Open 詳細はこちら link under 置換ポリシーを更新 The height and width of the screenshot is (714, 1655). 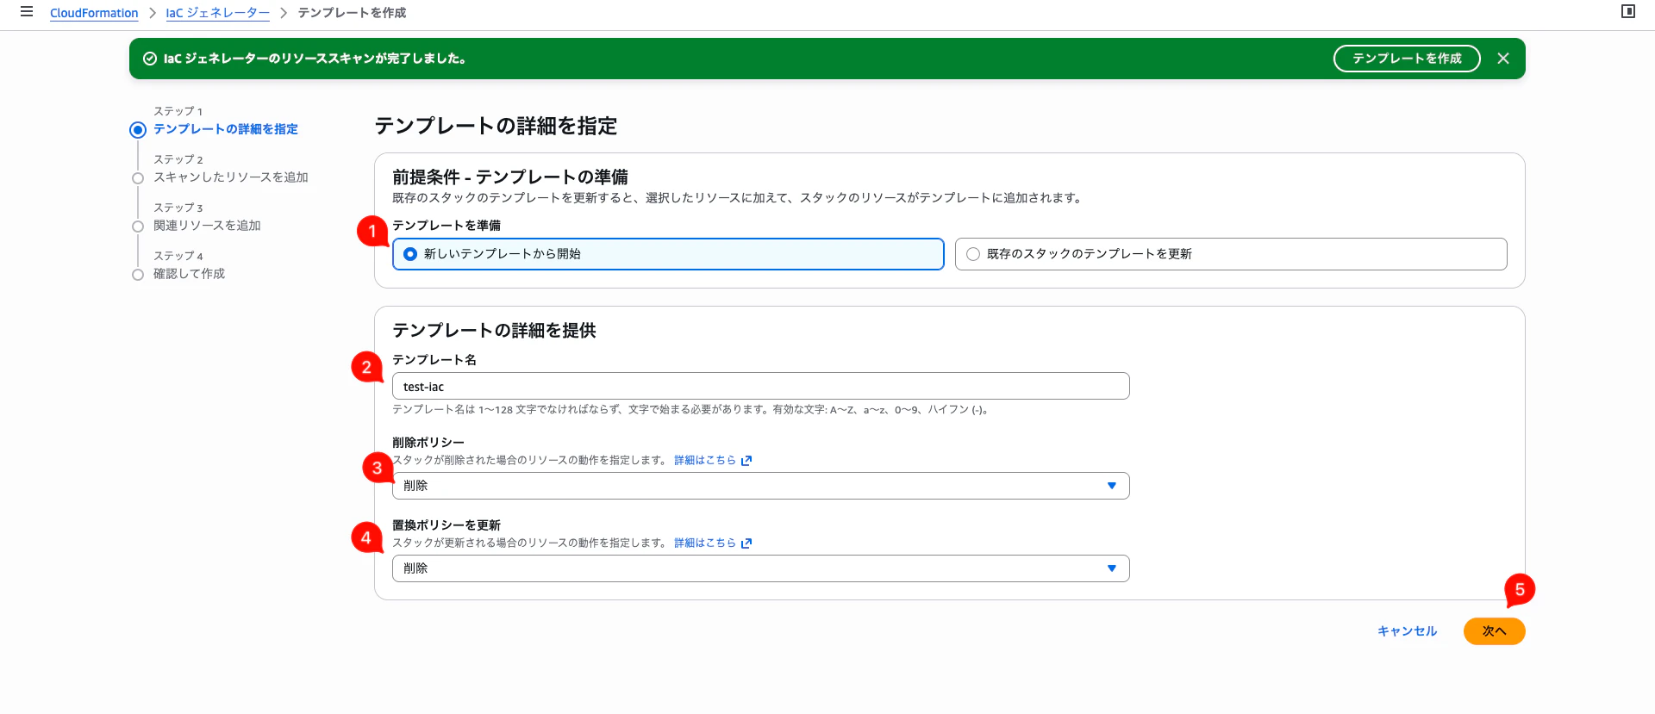[x=705, y=543]
